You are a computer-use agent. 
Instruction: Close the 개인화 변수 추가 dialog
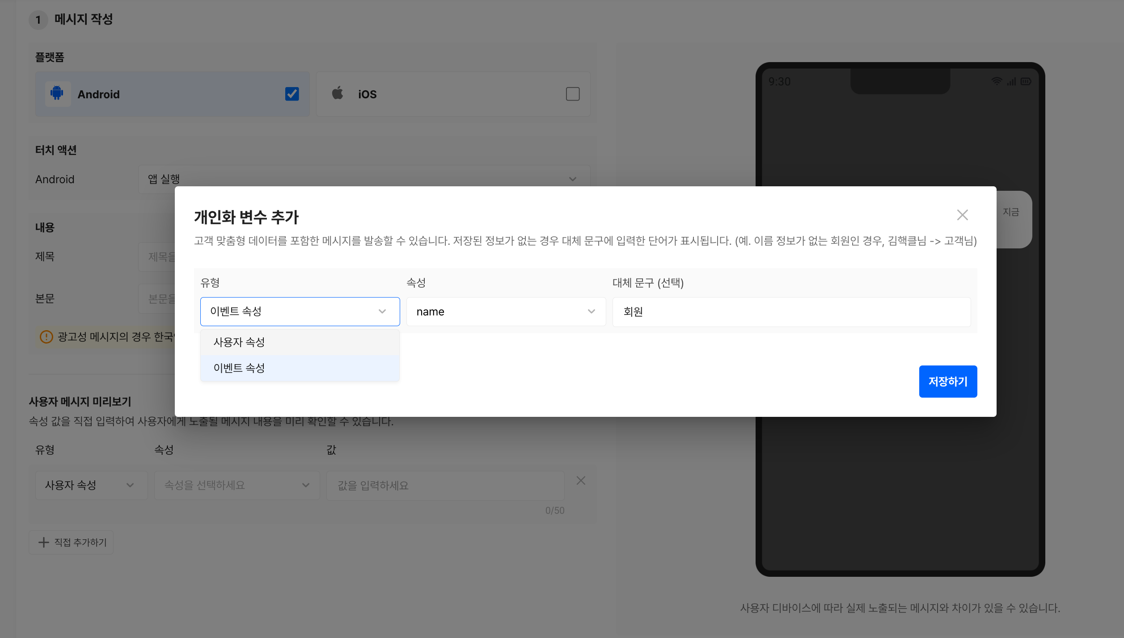click(962, 215)
